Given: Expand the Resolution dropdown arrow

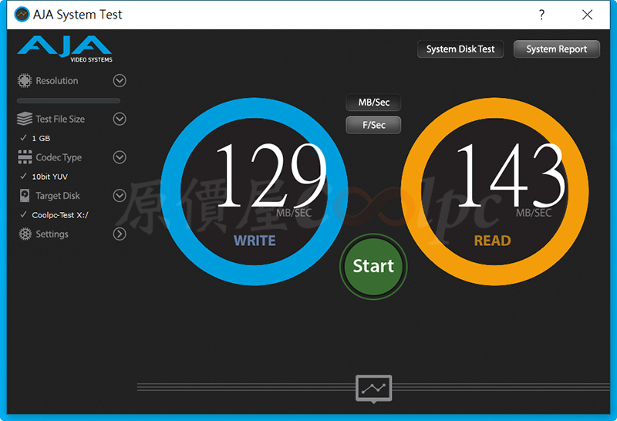Looking at the screenshot, I should [x=120, y=81].
